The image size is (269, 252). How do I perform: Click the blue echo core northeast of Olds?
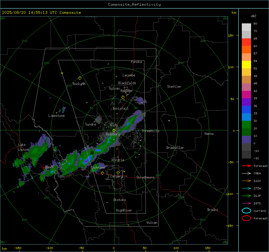[128, 124]
